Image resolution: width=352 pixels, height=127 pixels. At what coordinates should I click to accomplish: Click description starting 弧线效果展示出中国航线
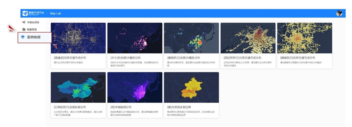[134, 113]
